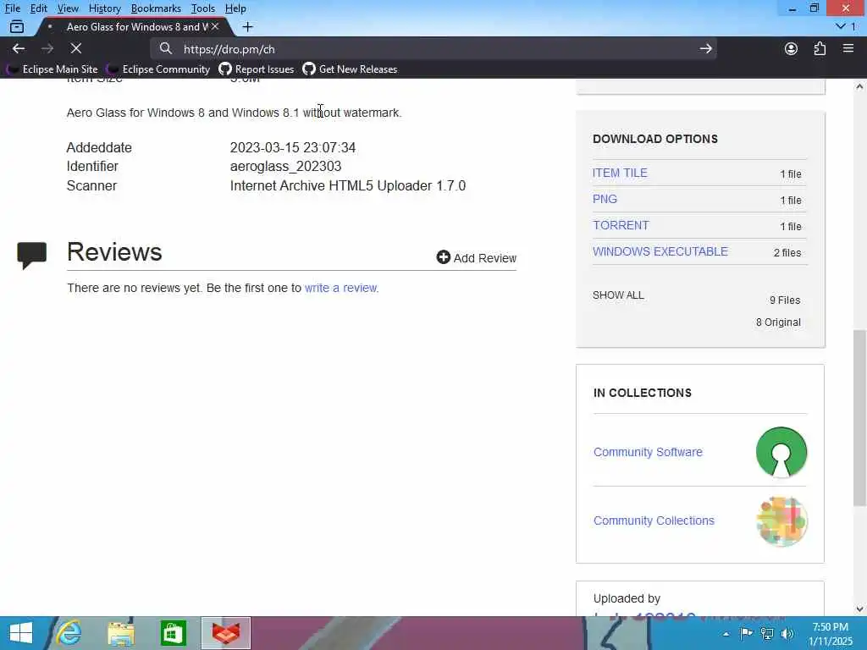Open the Windows Store taskbar icon
This screenshot has width=867, height=650.
coord(173,633)
